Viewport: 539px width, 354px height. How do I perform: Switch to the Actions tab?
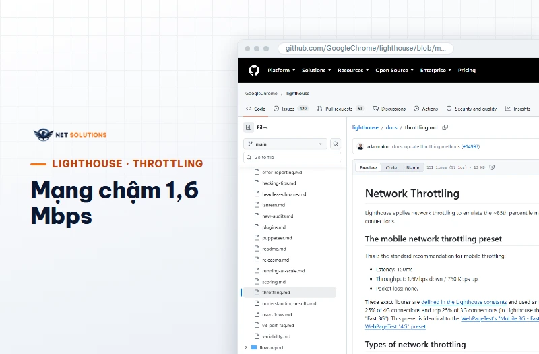(426, 109)
